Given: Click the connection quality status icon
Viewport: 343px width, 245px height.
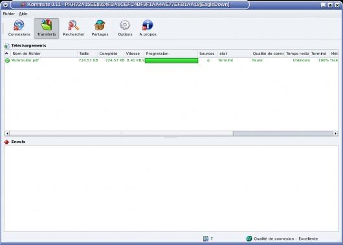Looking at the screenshot, I should coord(249,239).
